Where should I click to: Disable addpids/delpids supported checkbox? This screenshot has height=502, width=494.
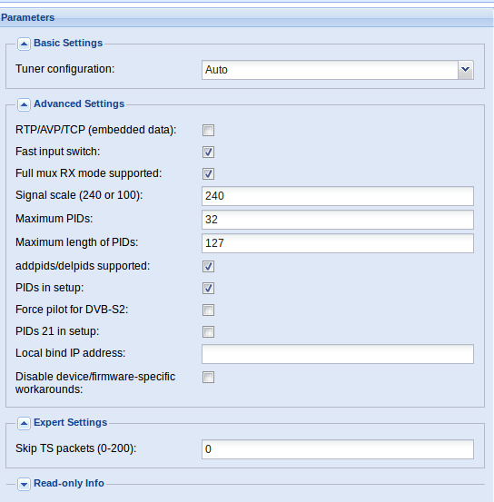(x=208, y=266)
